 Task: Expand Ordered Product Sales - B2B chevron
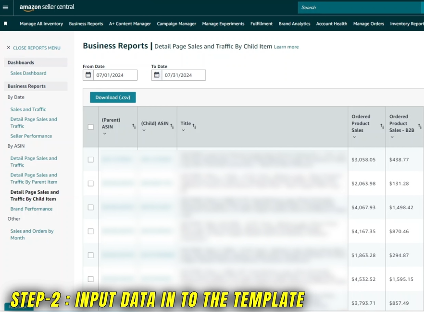click(392, 137)
